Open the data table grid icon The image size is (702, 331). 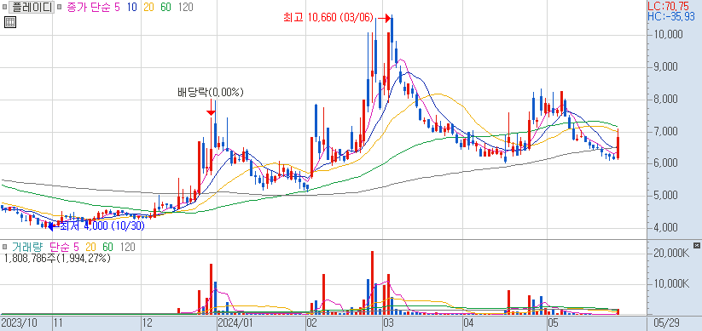10,22
